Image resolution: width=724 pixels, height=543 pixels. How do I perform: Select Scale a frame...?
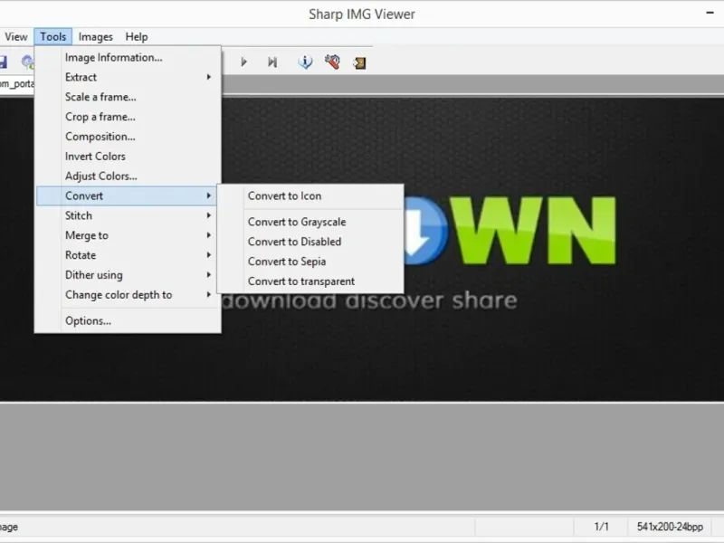pyautogui.click(x=128, y=97)
